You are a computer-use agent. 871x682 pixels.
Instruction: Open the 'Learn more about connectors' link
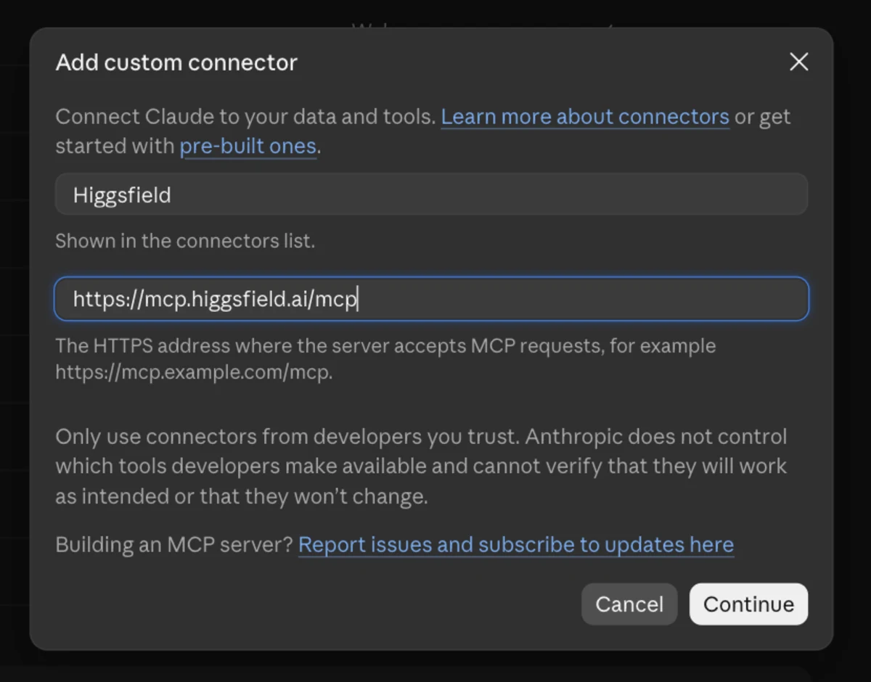tap(585, 117)
